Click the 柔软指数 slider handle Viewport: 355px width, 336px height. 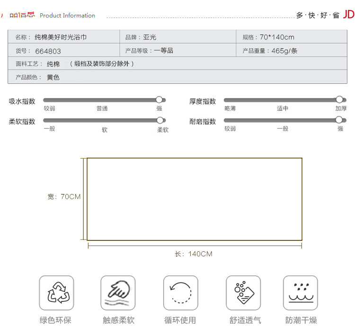coord(160,120)
